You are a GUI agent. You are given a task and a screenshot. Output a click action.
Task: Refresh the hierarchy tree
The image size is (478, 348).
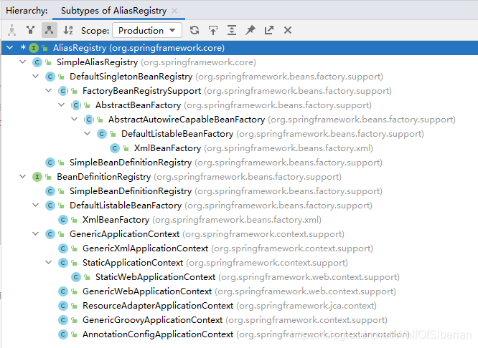pyautogui.click(x=195, y=30)
